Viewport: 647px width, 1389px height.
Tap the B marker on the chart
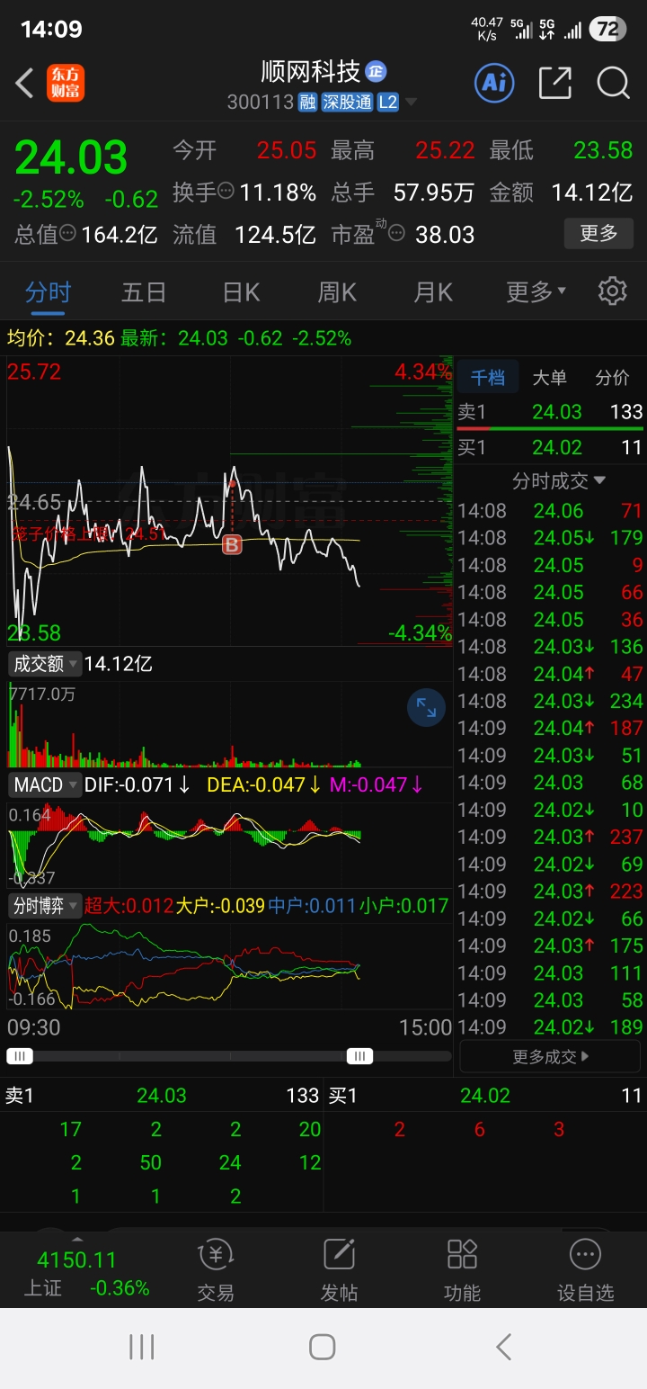pos(232,544)
